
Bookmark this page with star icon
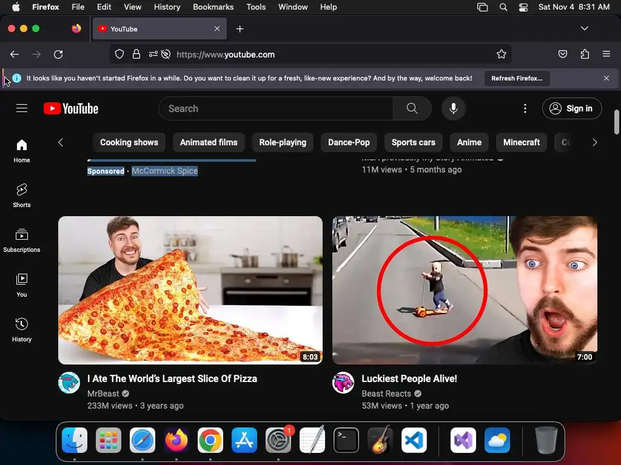click(502, 54)
